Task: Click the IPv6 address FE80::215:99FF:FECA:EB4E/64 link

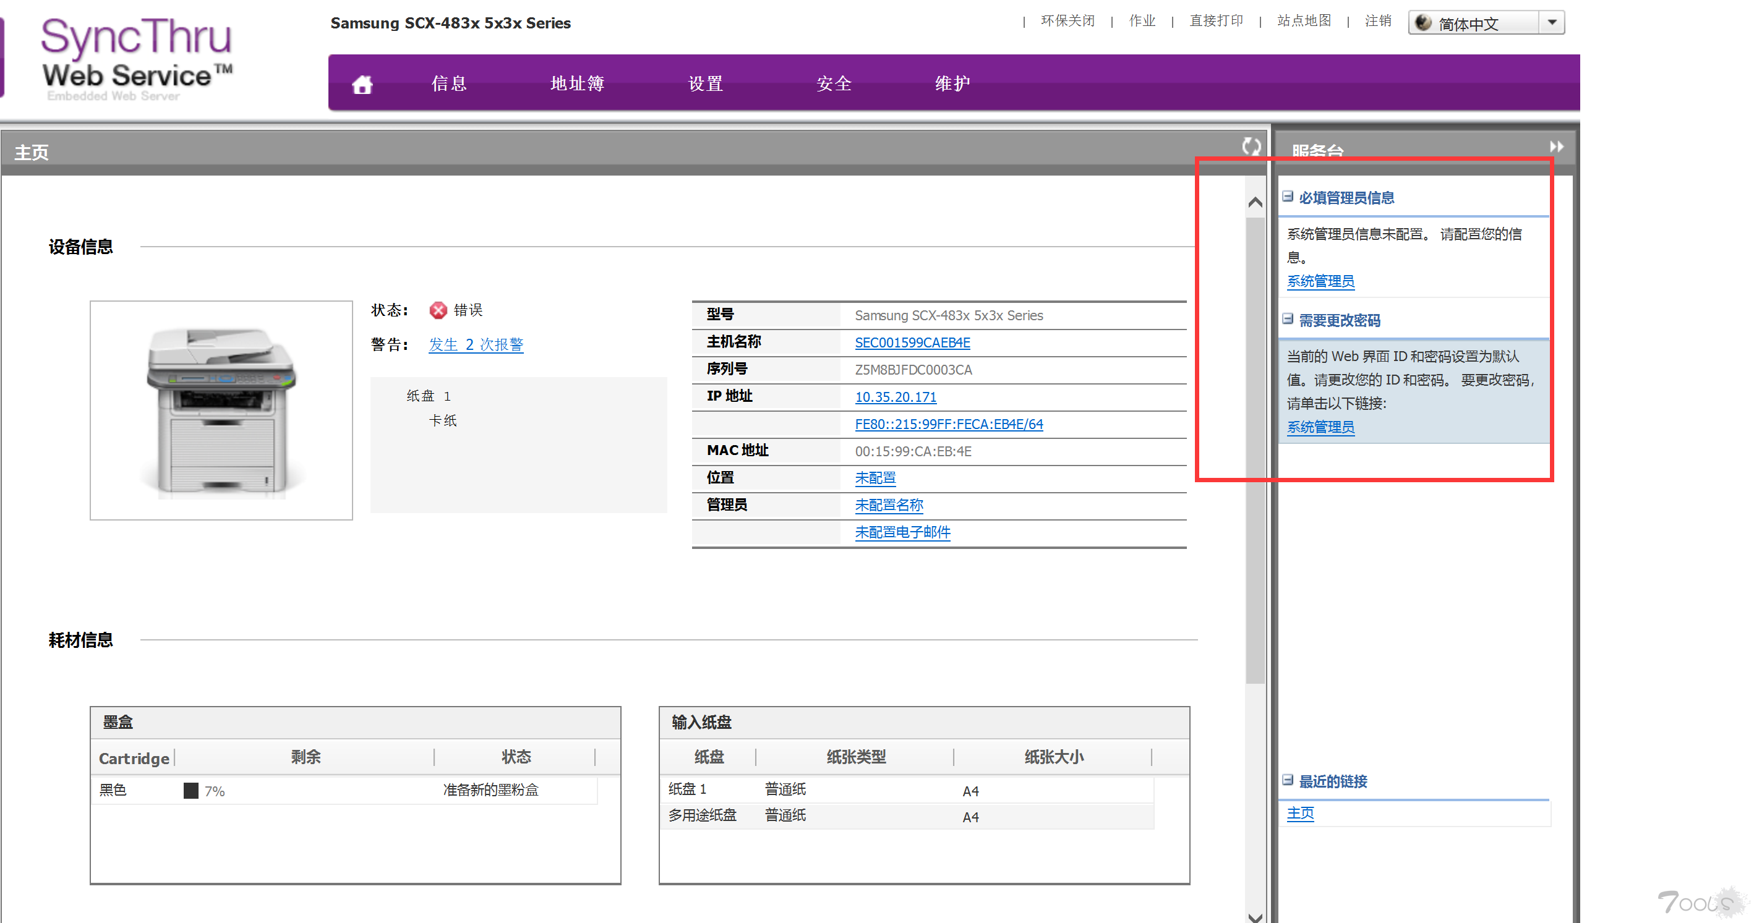Action: click(949, 424)
